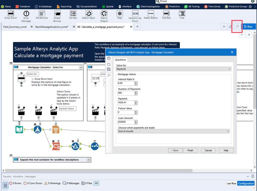257x191 pixels.
Task: Select the Macro Input tool
Action: tap(88, 14)
